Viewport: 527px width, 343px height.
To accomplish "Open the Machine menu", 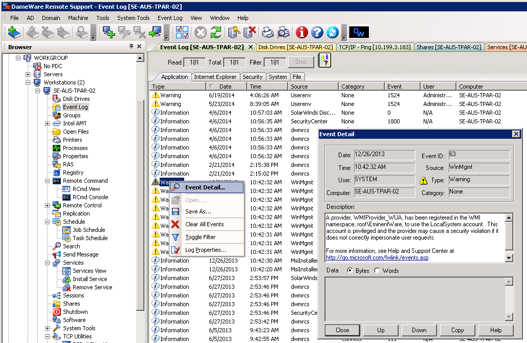I will coord(78,18).
